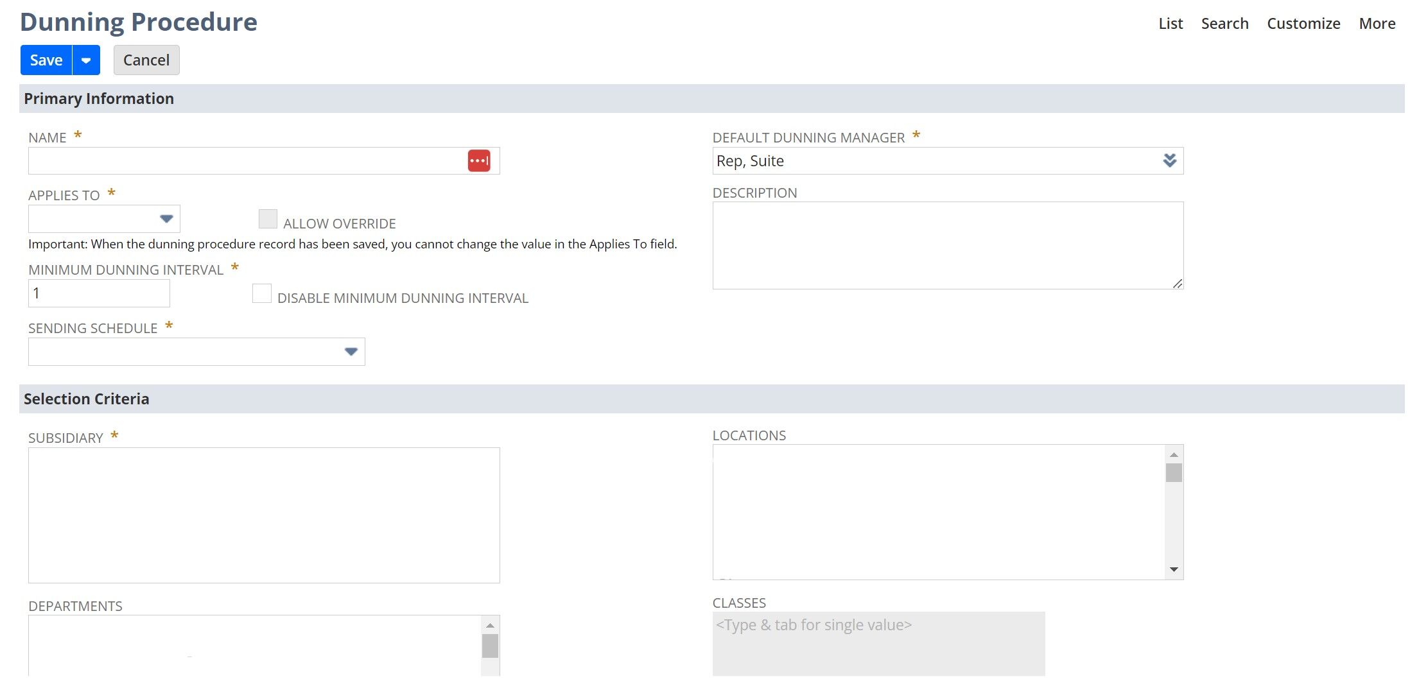The height and width of the screenshot is (679, 1419).
Task: Click the Save dropdown arrow icon
Action: (86, 60)
